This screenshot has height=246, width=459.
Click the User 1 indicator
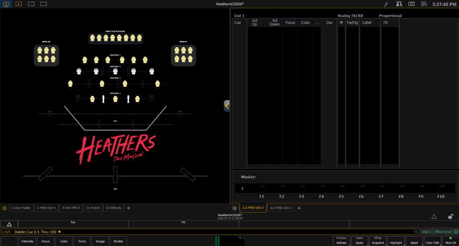(x=427, y=232)
